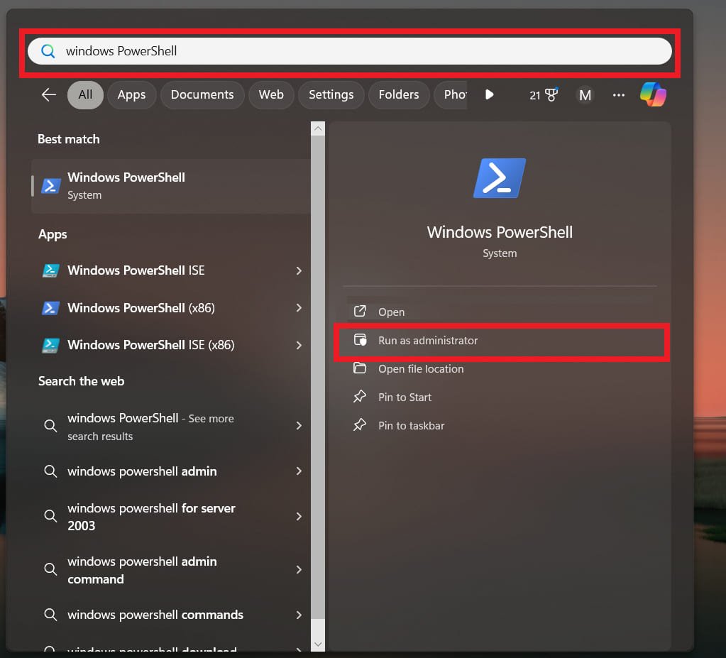Expand the windows powershell admin suggestion

click(x=141, y=471)
